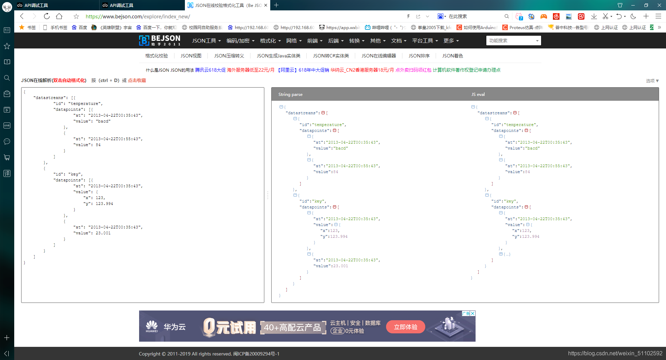Click the 点击收藏 link

tap(137, 80)
